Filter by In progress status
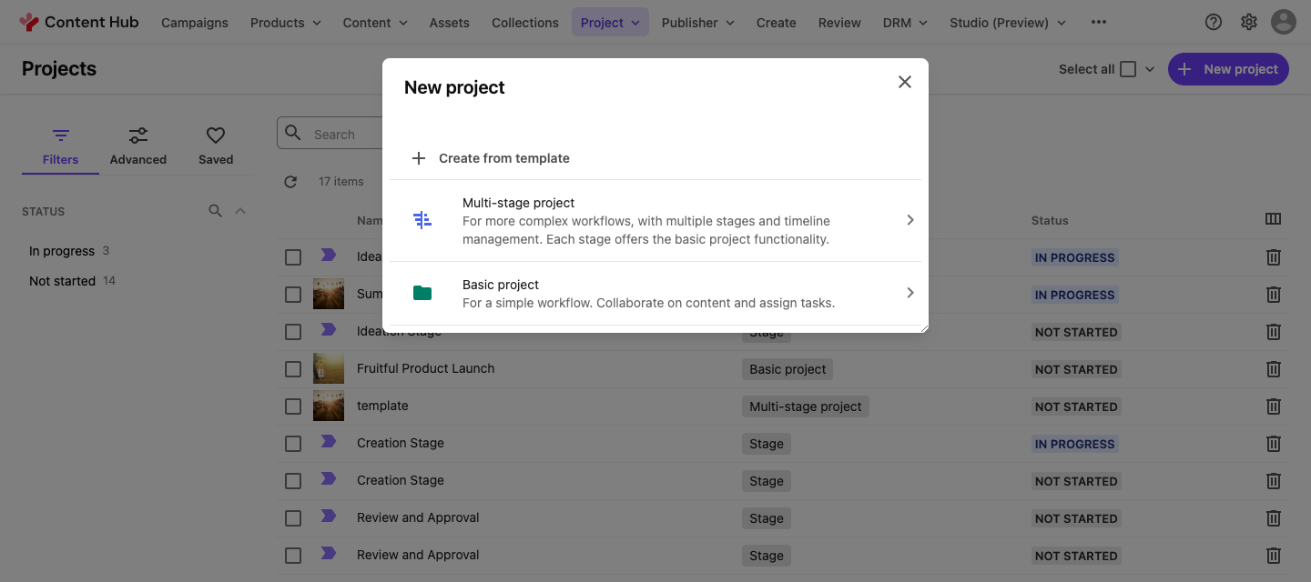 coord(61,250)
